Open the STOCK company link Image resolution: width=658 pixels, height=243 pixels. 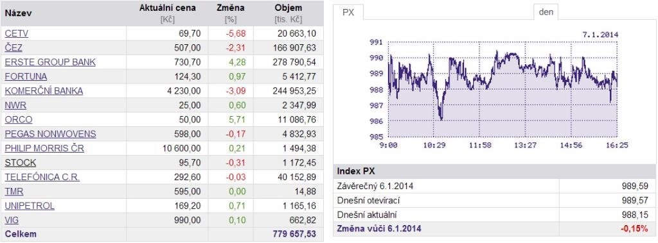click(x=21, y=163)
